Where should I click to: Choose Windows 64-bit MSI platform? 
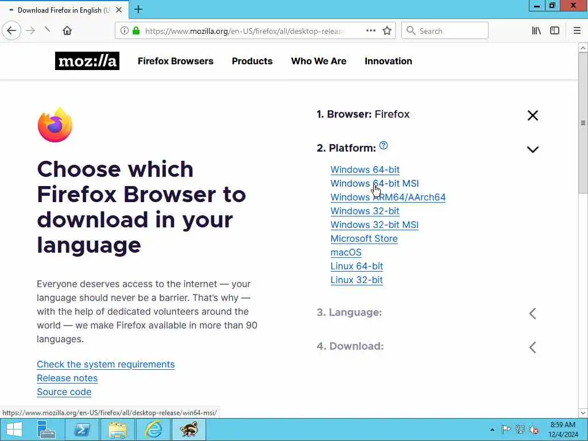click(374, 183)
